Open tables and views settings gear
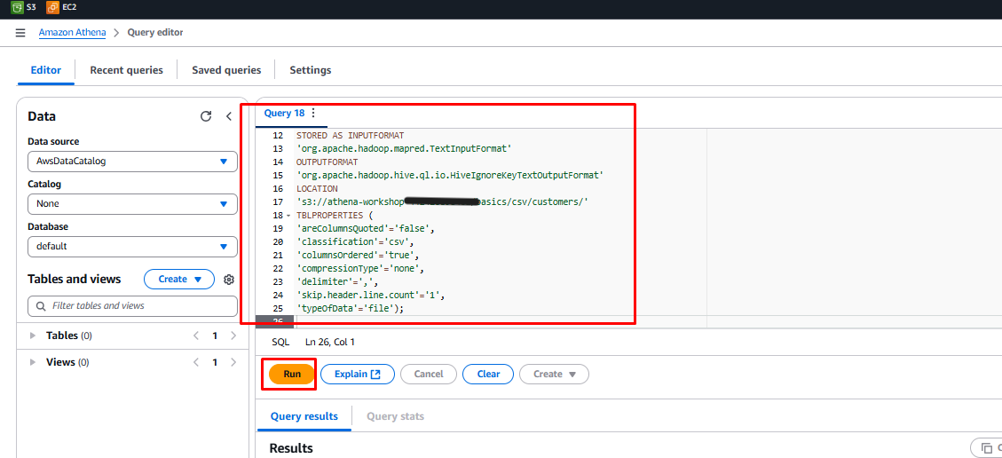This screenshot has height=458, width=1002. click(x=229, y=280)
